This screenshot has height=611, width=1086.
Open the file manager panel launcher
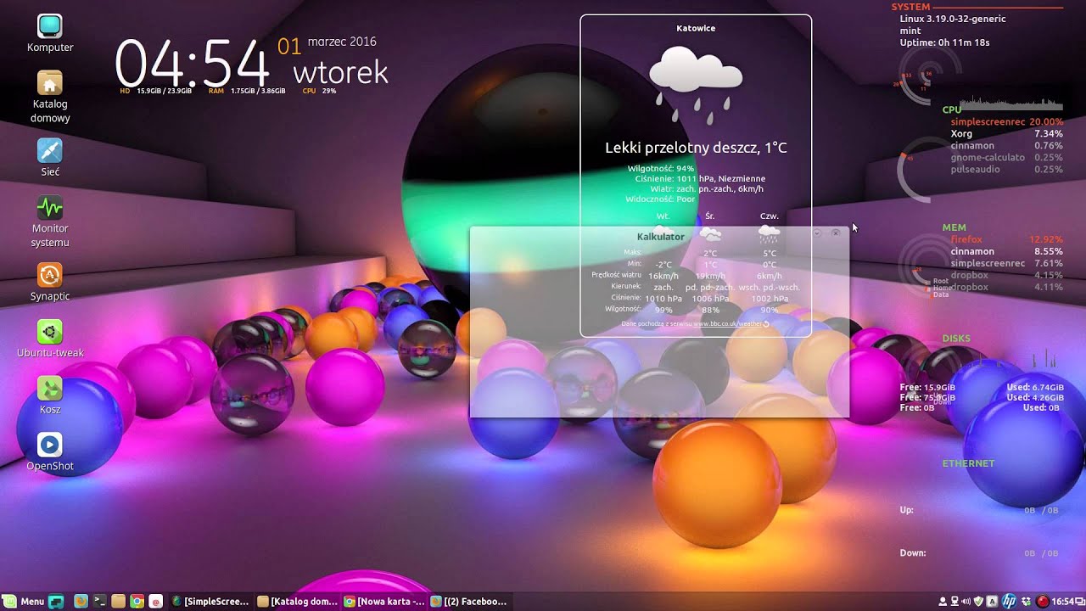click(118, 601)
